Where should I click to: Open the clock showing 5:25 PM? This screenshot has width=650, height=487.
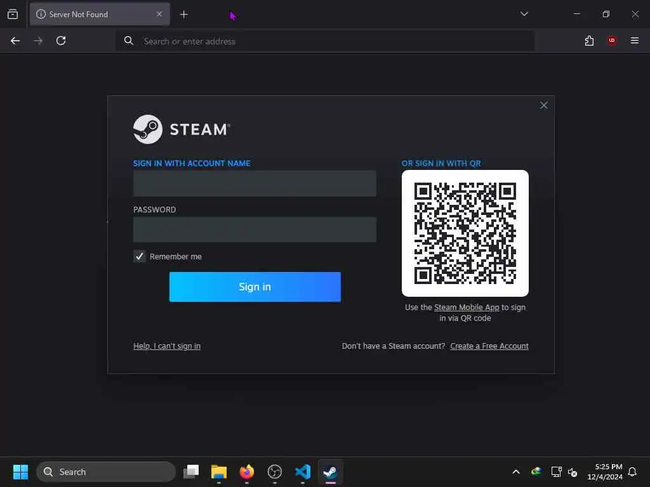pyautogui.click(x=605, y=472)
